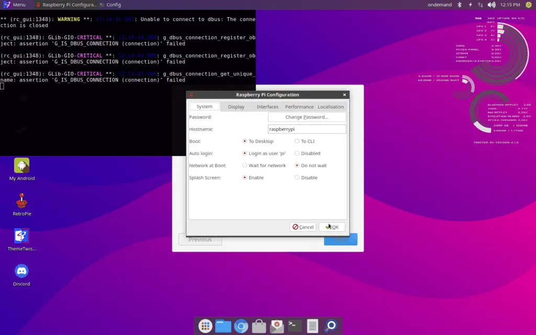The width and height of the screenshot is (536, 335).
Task: Open the My Android desktop icon
Action: click(21, 169)
